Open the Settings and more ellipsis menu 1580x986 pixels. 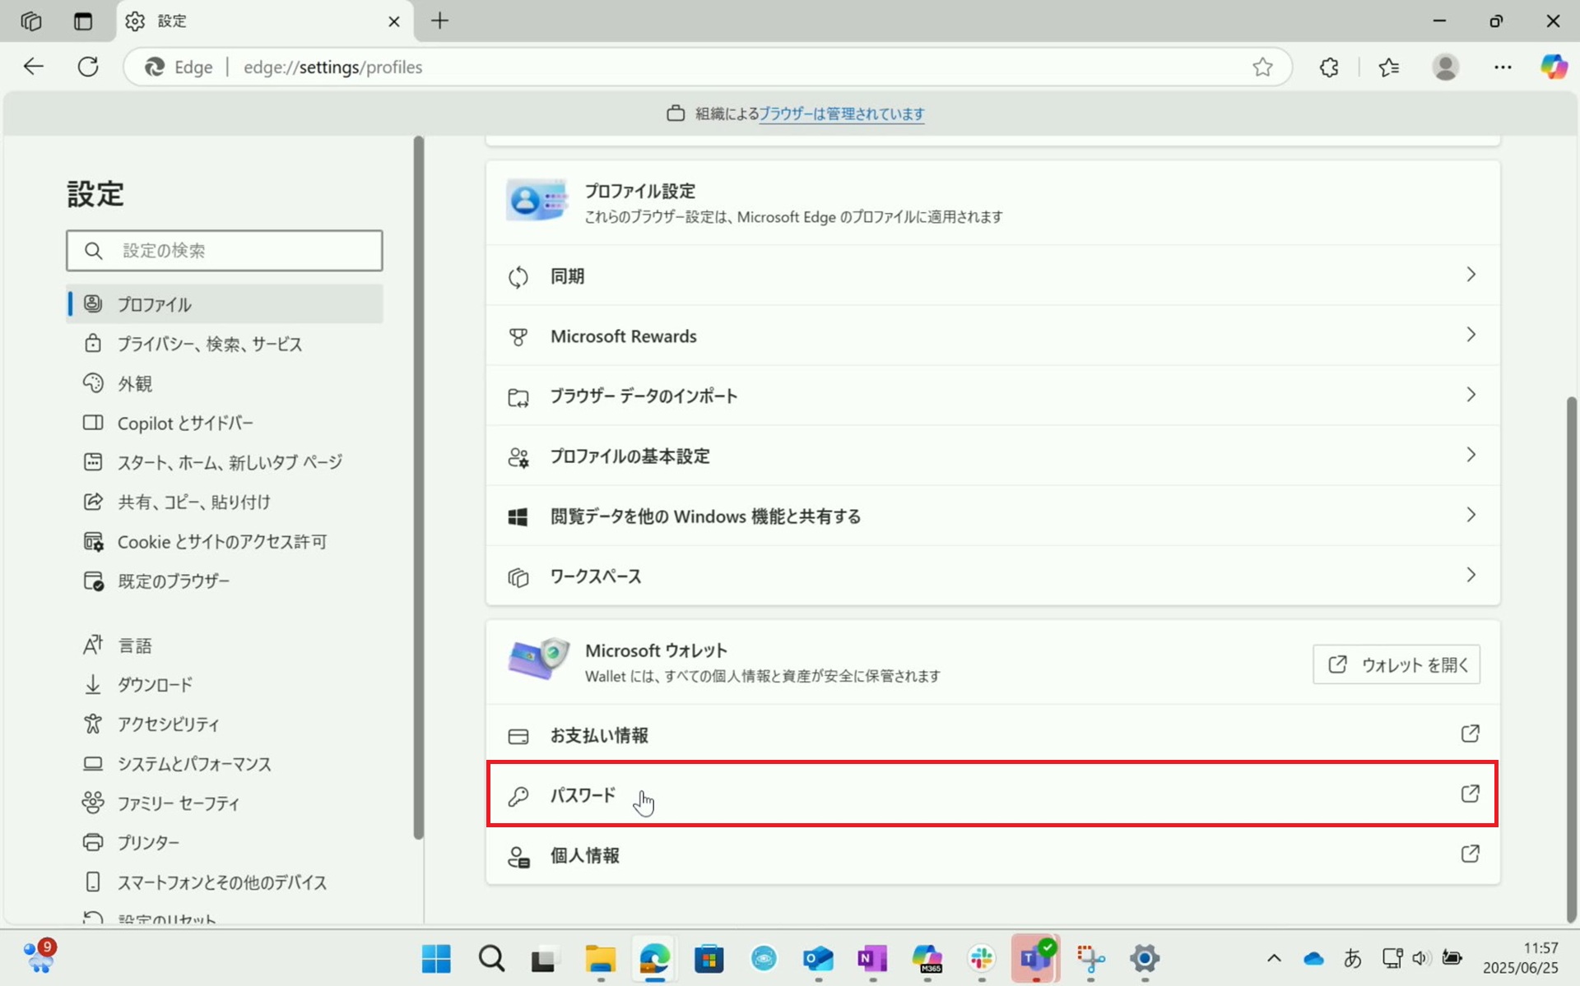click(1503, 67)
